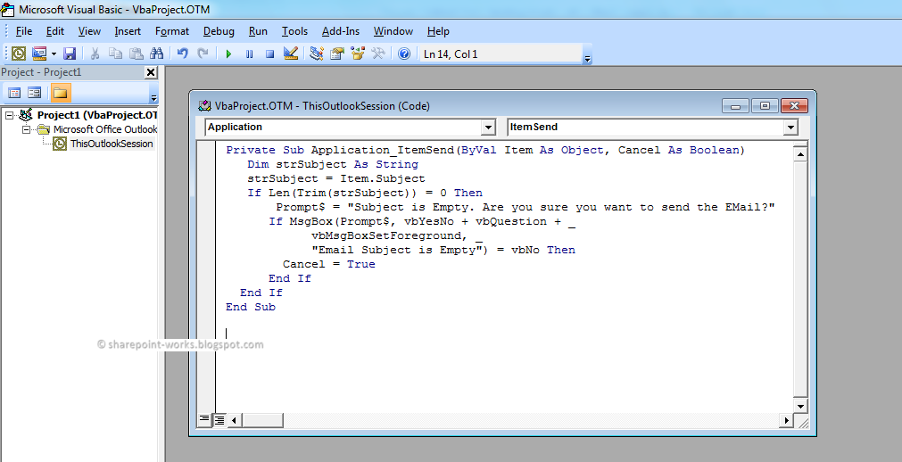The height and width of the screenshot is (462, 902).
Task: Click the Paste clipboard icon
Action: click(x=137, y=54)
